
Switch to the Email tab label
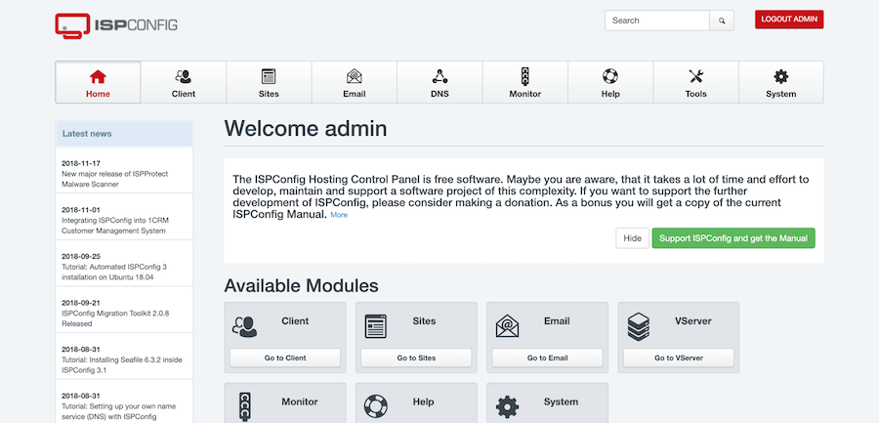pos(355,94)
